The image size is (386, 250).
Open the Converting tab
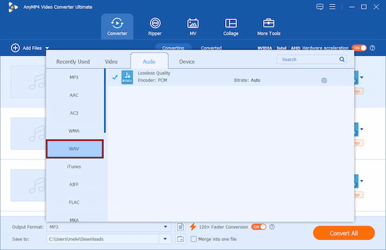[173, 47]
